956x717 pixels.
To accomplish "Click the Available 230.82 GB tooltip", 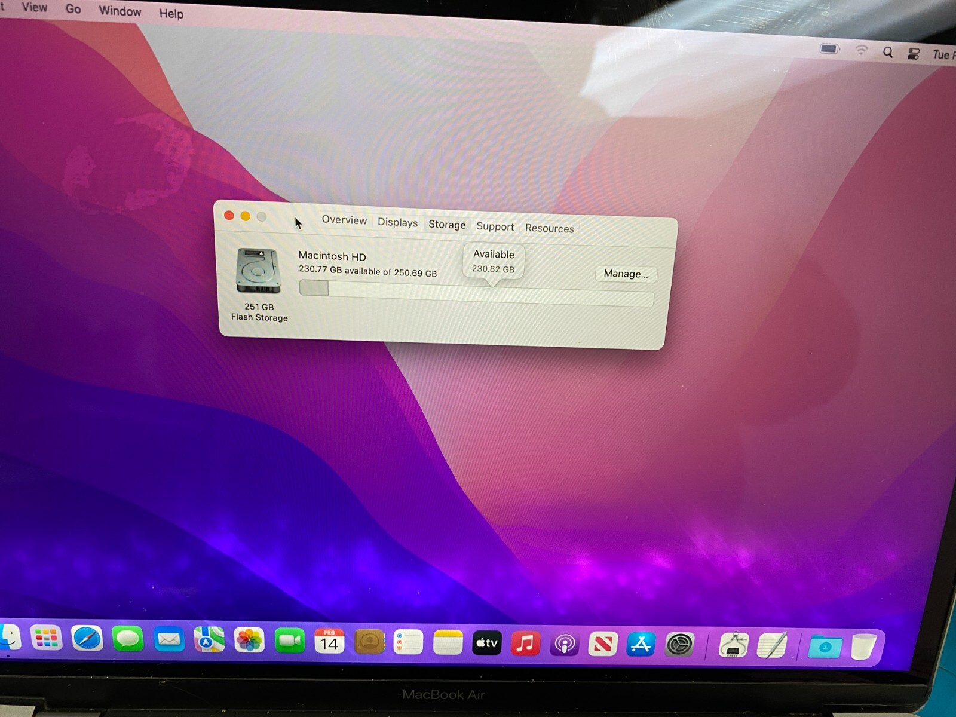I will pyautogui.click(x=493, y=262).
